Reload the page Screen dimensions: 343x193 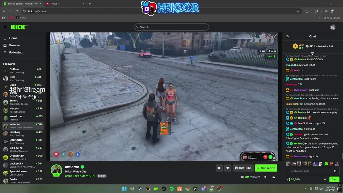[17, 11]
